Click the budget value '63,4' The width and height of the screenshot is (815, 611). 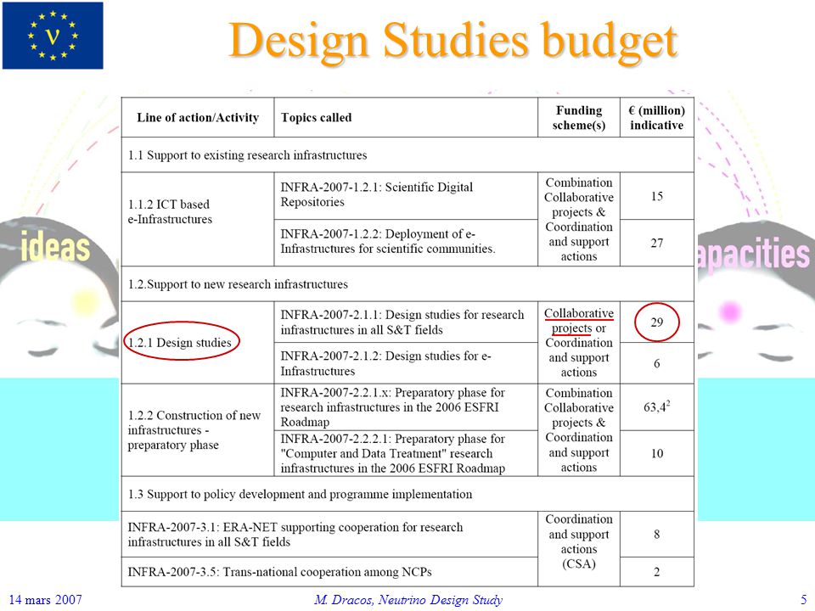(x=657, y=406)
